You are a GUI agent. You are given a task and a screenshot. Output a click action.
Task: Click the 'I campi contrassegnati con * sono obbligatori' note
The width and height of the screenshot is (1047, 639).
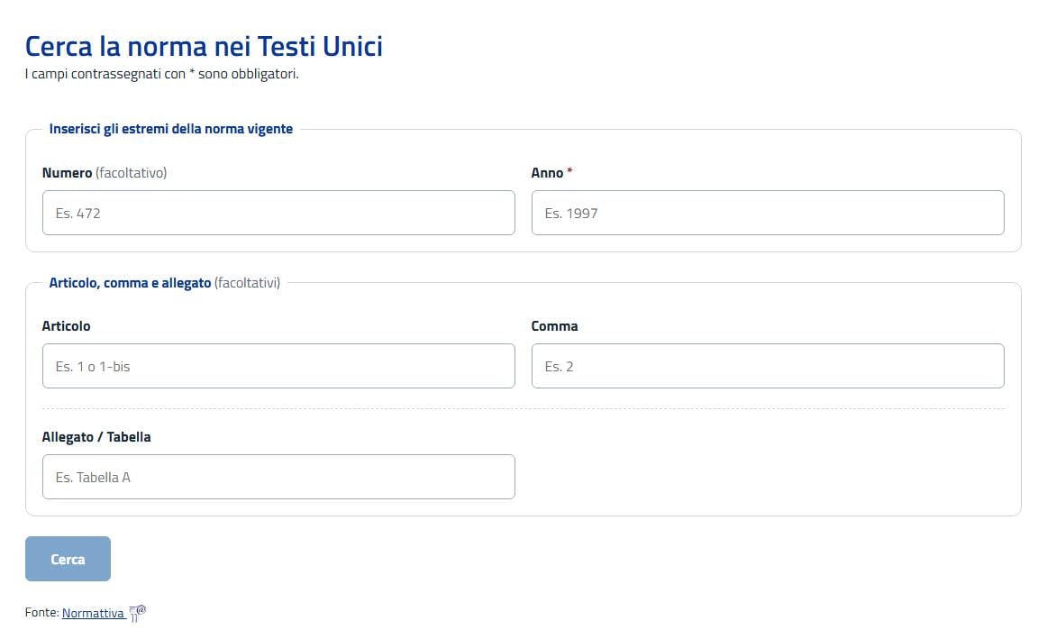[x=161, y=74]
